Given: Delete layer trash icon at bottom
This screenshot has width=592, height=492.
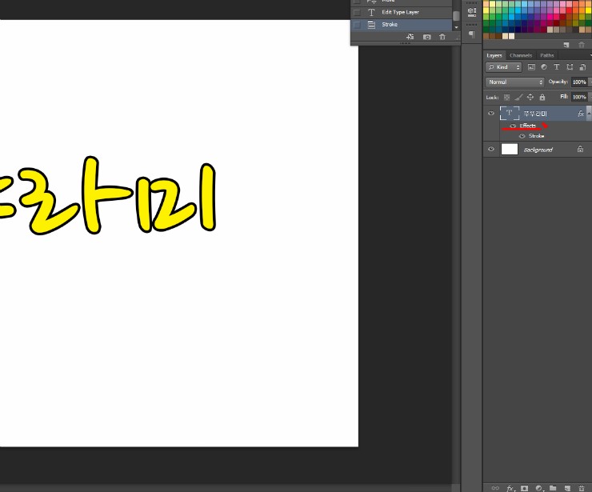Looking at the screenshot, I should pos(582,488).
